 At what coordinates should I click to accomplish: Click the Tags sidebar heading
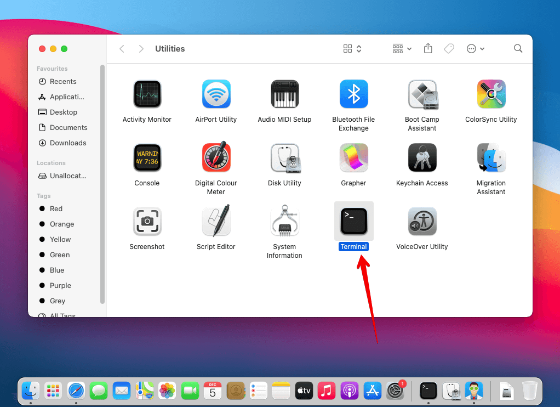44,196
